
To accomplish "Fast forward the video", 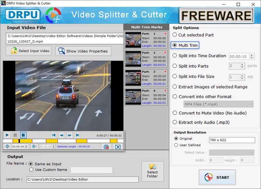I will point(70,135).
